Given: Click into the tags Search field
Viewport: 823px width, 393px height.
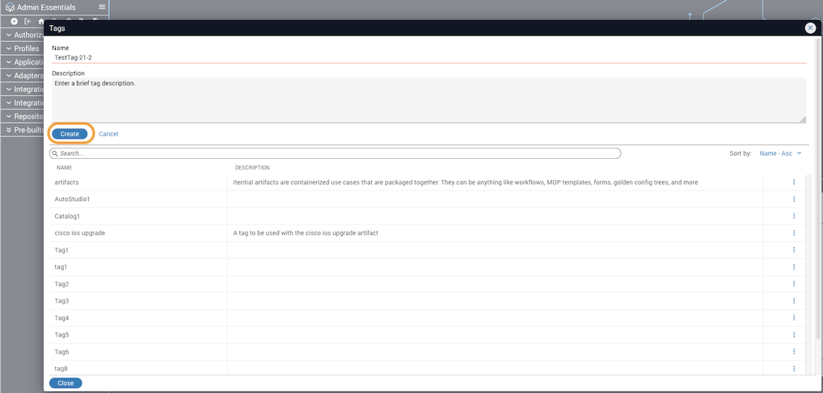Looking at the screenshot, I should pyautogui.click(x=335, y=153).
